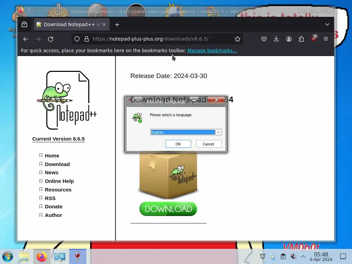This screenshot has width=352, height=264.
Task: Expand hidden tray icons arrow
Action: [303, 256]
